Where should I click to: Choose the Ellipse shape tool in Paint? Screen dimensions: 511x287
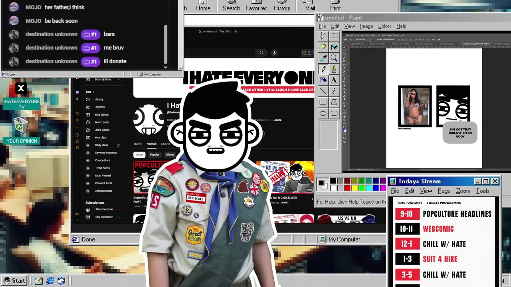(323, 114)
